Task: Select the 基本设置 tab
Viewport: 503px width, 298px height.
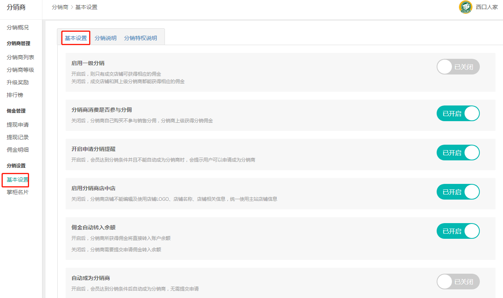Action: coord(76,38)
